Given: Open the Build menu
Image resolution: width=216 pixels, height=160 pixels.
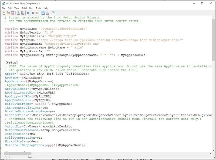Looking at the screenshot, I should (24, 8).
